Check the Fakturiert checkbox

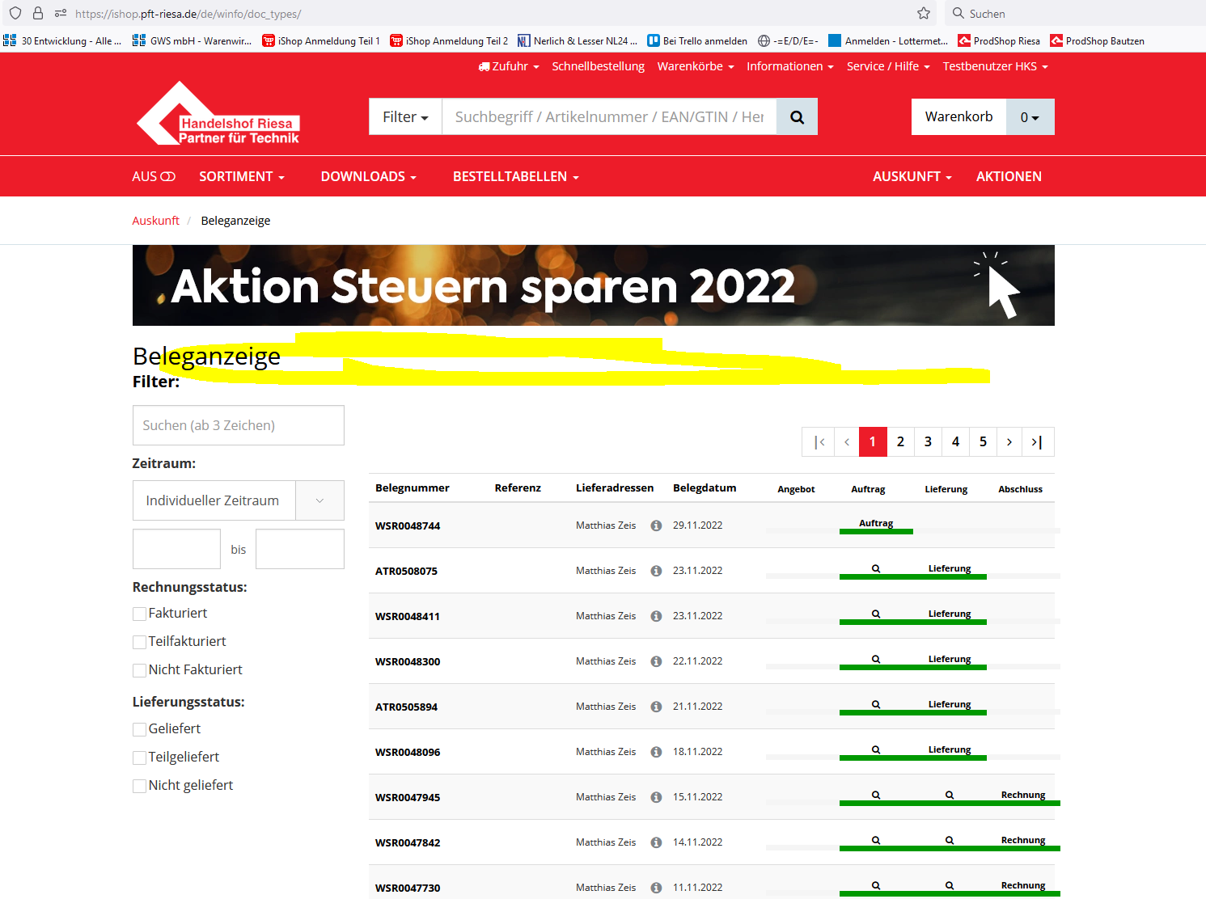pos(140,614)
